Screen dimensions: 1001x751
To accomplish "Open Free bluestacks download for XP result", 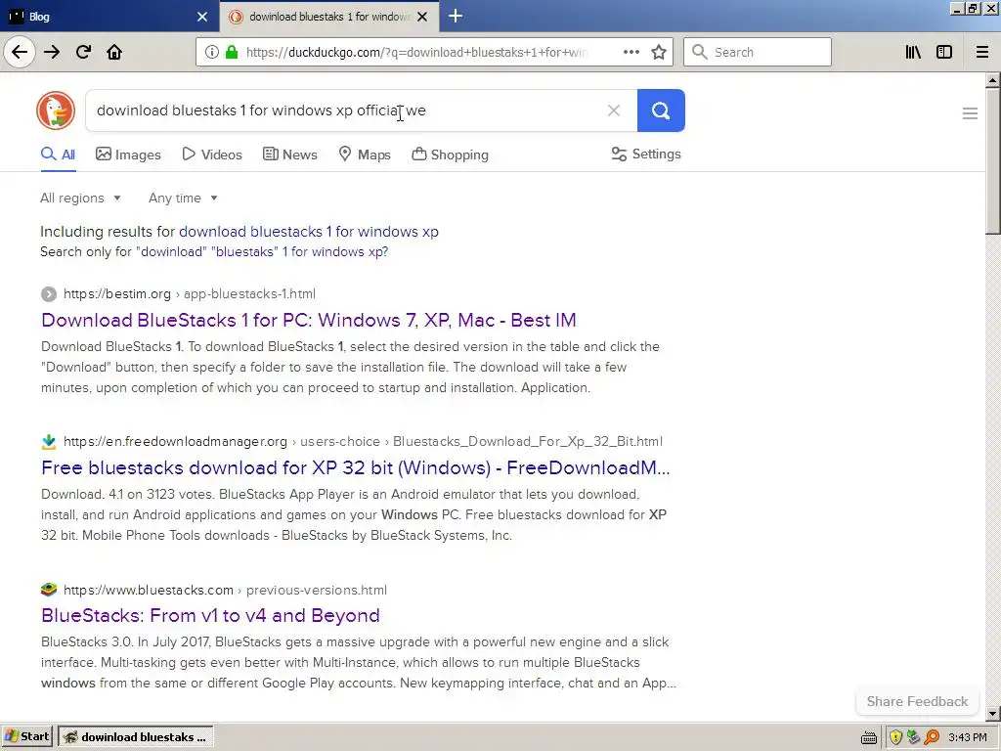I will (356, 467).
